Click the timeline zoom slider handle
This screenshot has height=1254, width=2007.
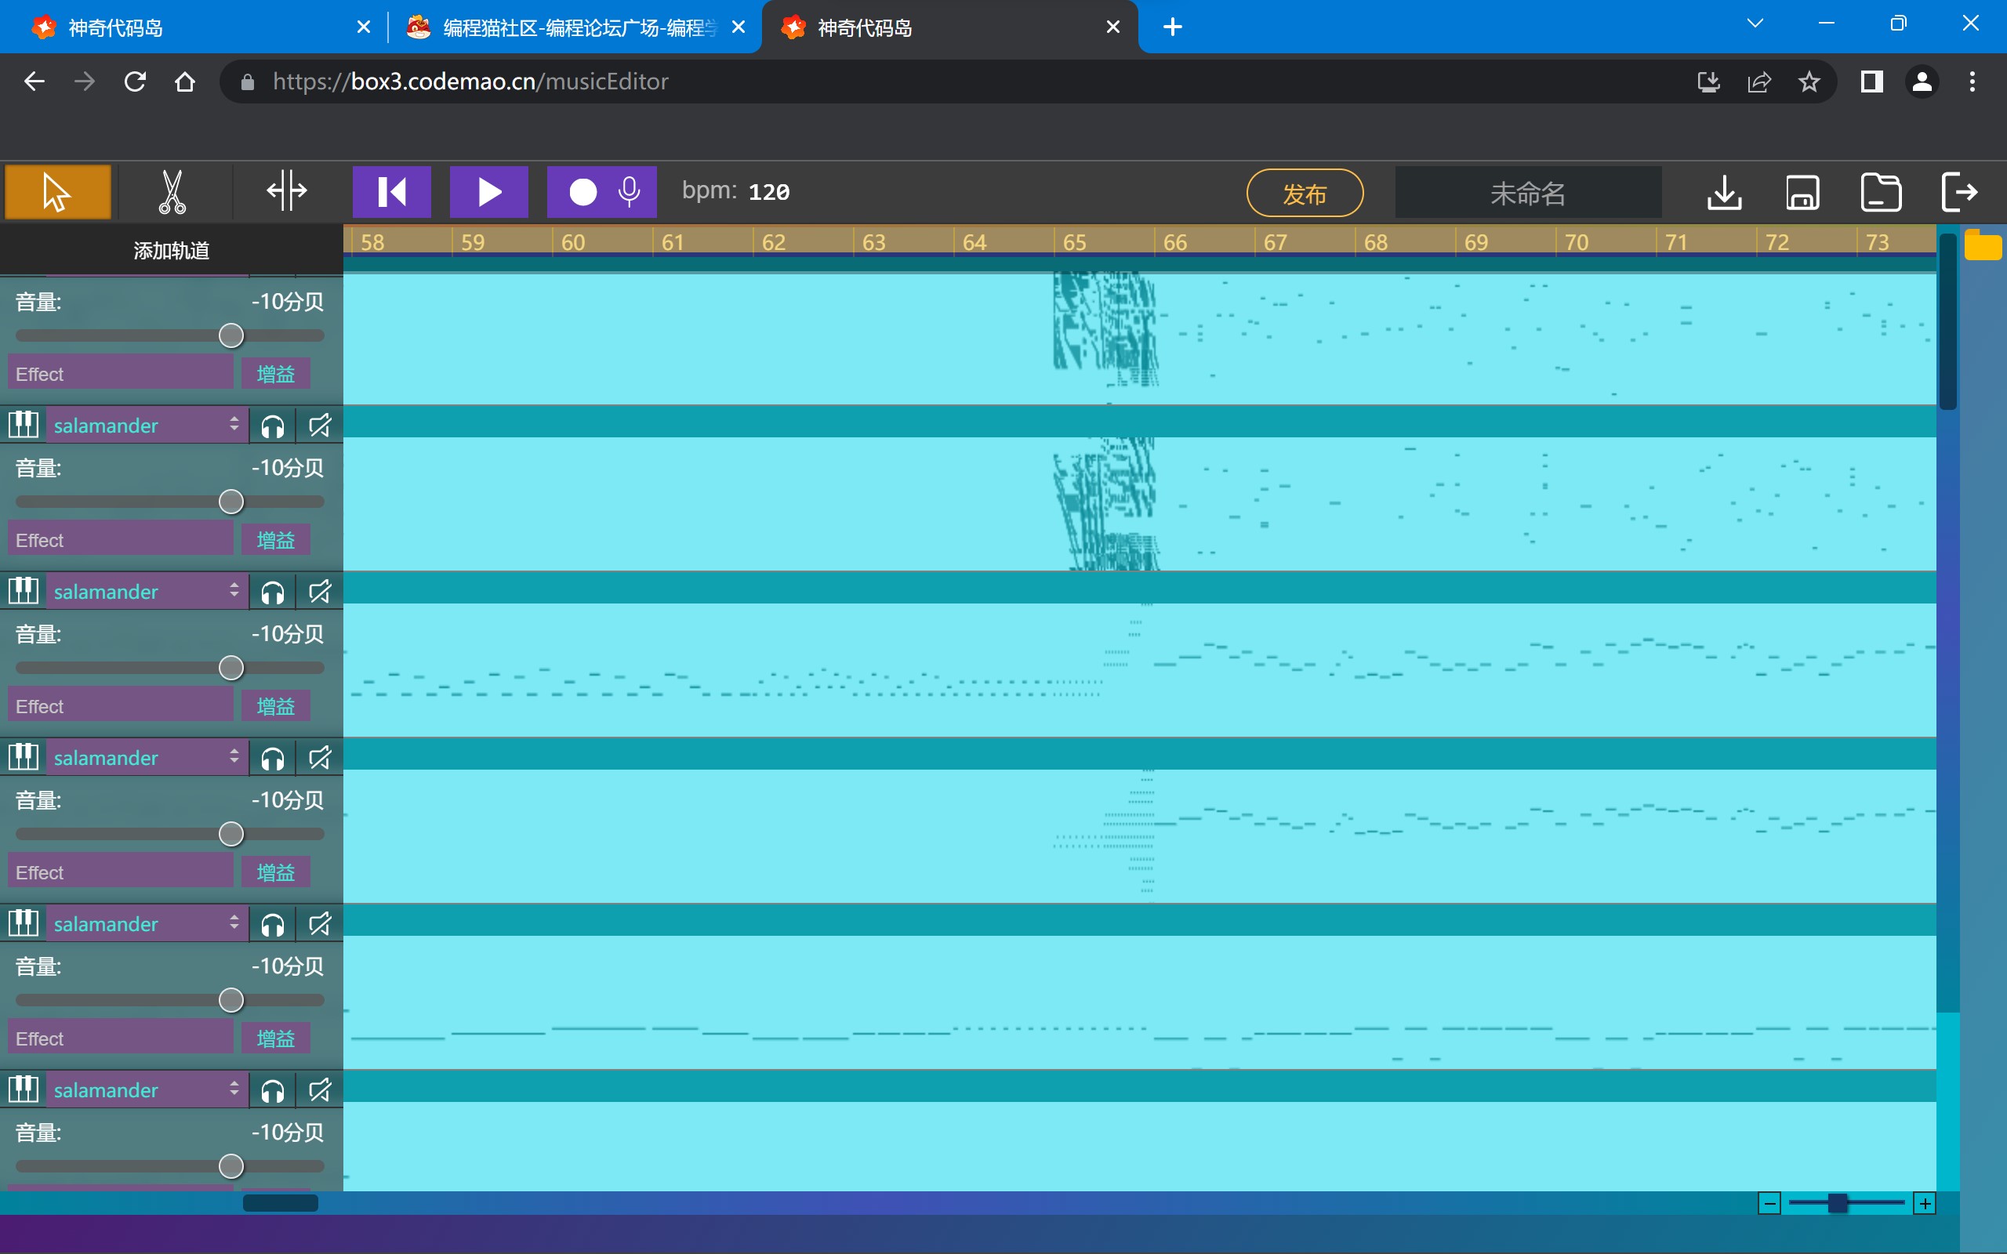[x=1838, y=1202]
